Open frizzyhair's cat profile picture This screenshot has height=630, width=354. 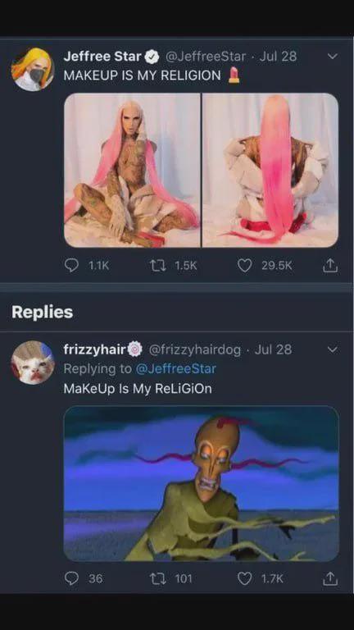point(33,363)
